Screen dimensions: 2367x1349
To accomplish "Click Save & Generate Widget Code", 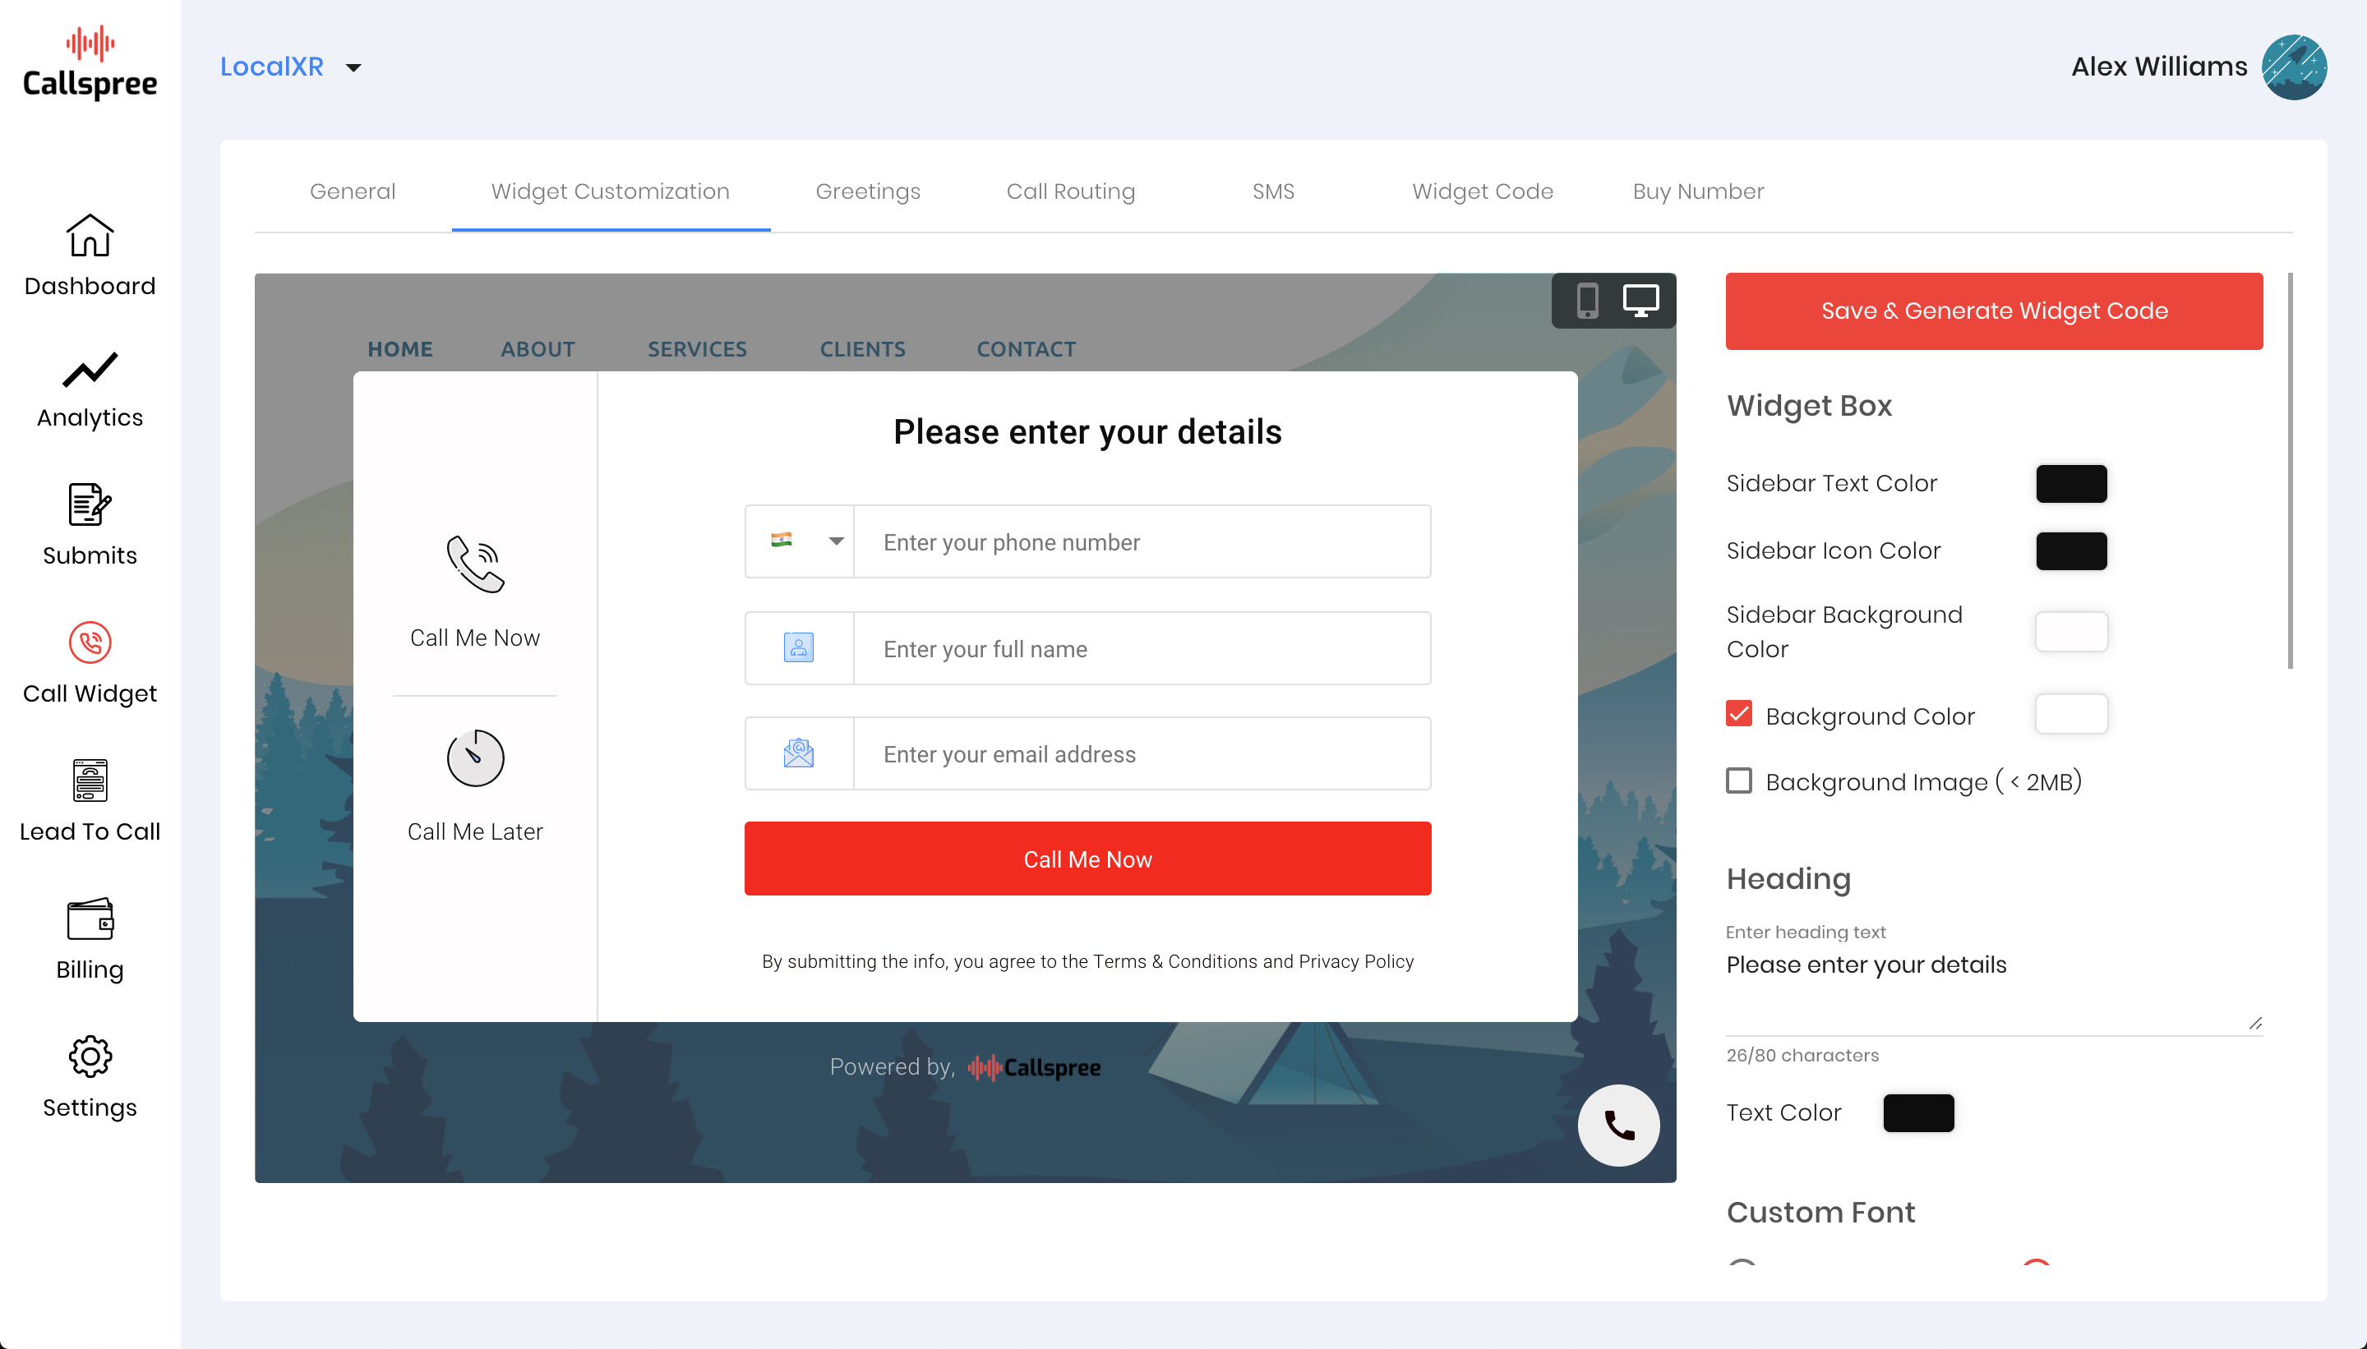I will click(1994, 311).
